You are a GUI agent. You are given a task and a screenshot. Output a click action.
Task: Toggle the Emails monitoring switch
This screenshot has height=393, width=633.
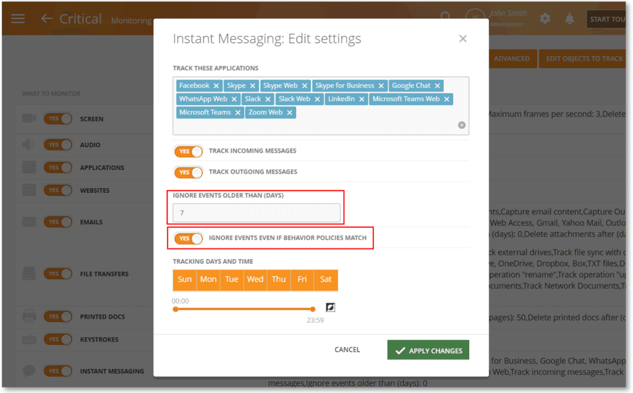(x=58, y=222)
